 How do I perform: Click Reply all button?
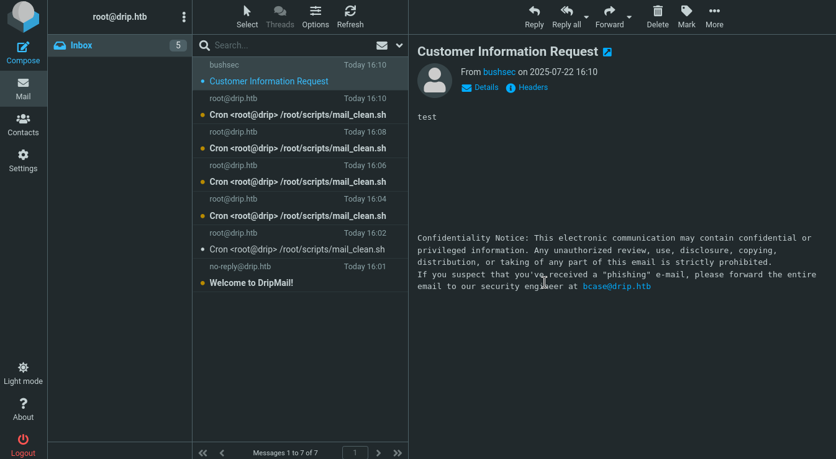(566, 17)
